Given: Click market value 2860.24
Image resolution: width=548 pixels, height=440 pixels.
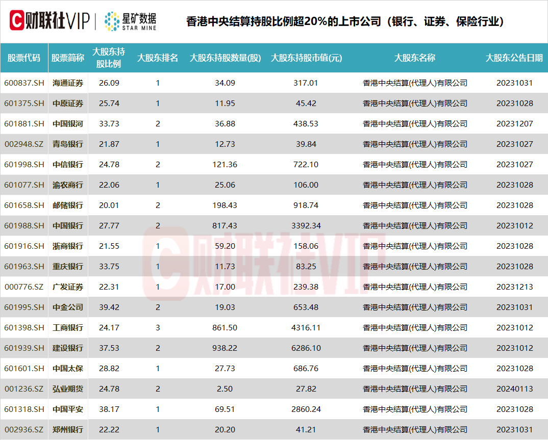Looking at the screenshot, I should pos(306,409).
